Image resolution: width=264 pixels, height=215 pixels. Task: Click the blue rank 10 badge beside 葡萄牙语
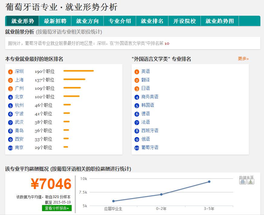137,148
